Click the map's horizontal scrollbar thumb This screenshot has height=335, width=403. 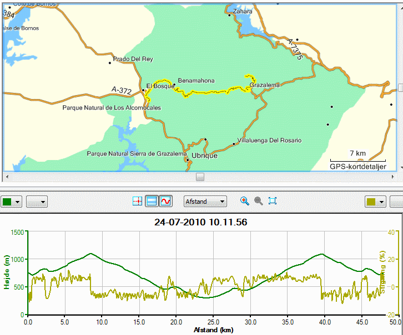tap(200, 177)
